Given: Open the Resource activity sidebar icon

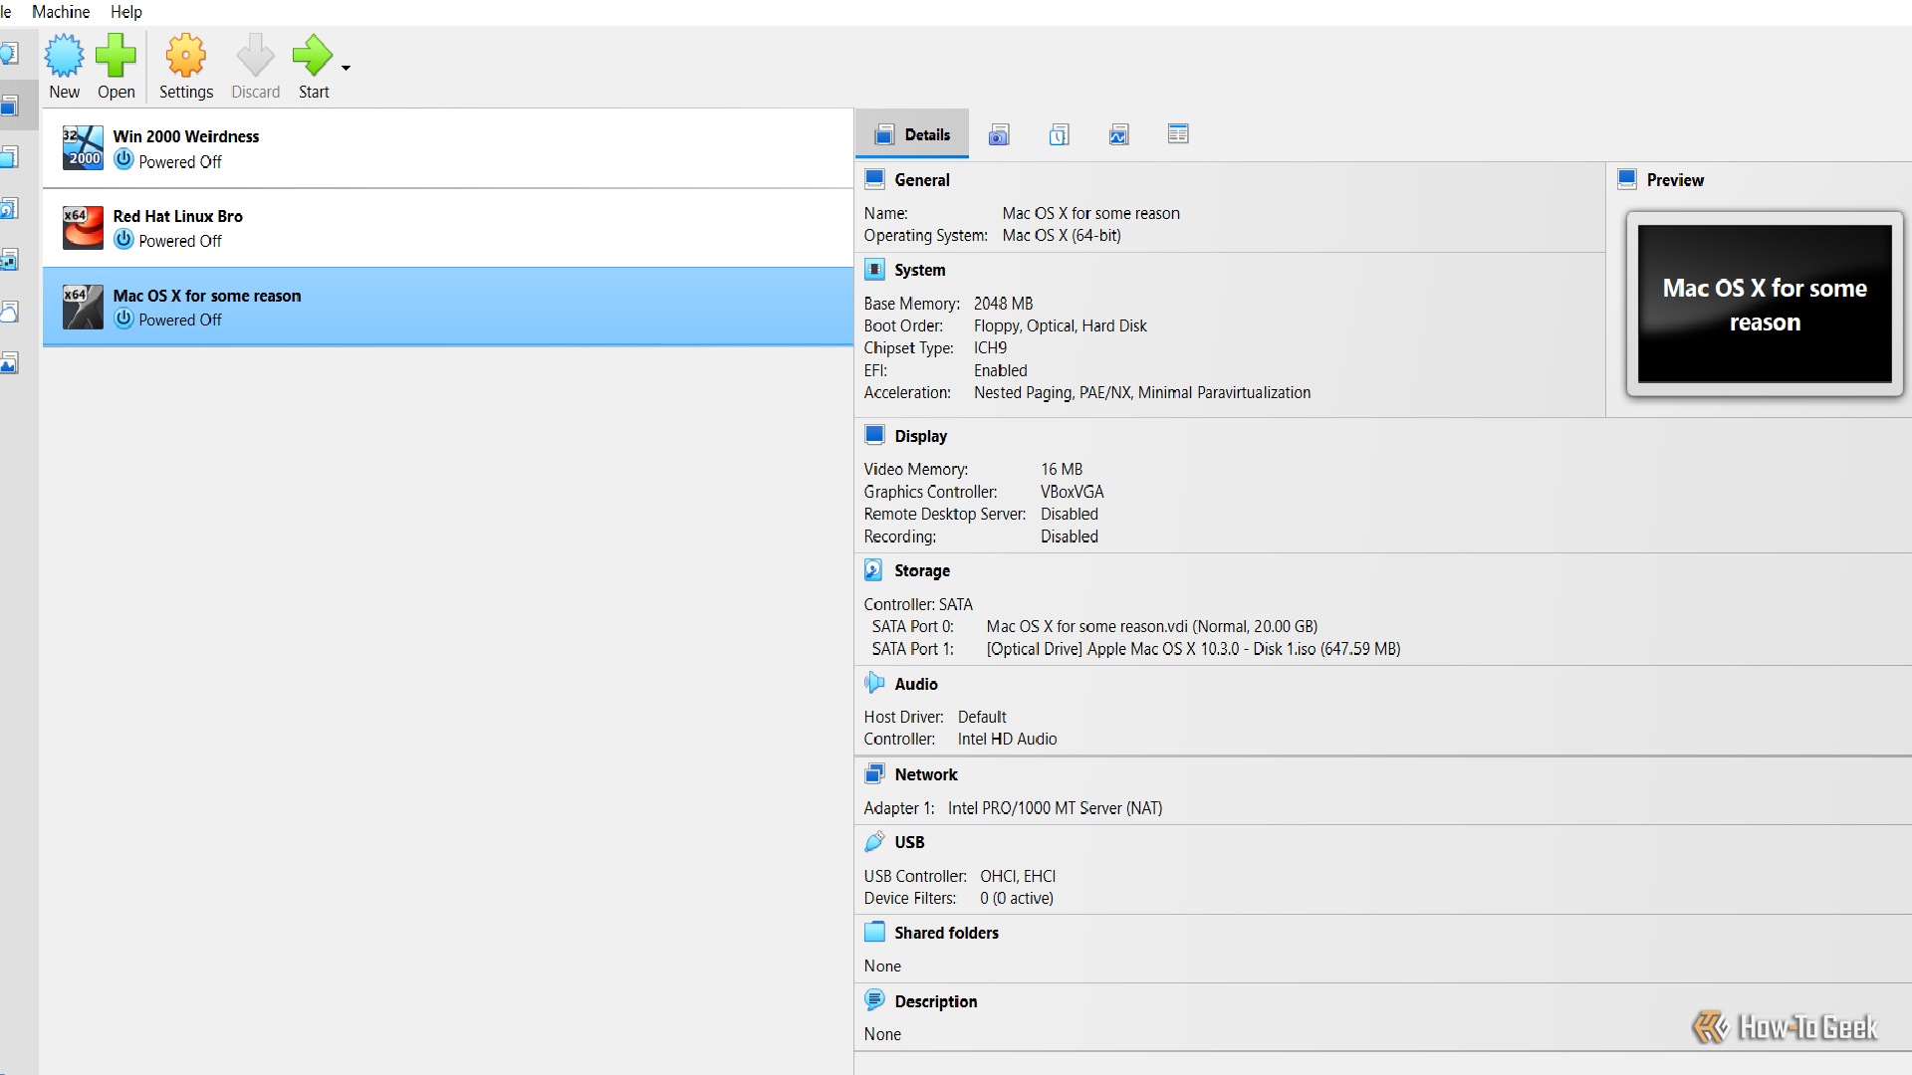Looking at the screenshot, I should coord(9,363).
